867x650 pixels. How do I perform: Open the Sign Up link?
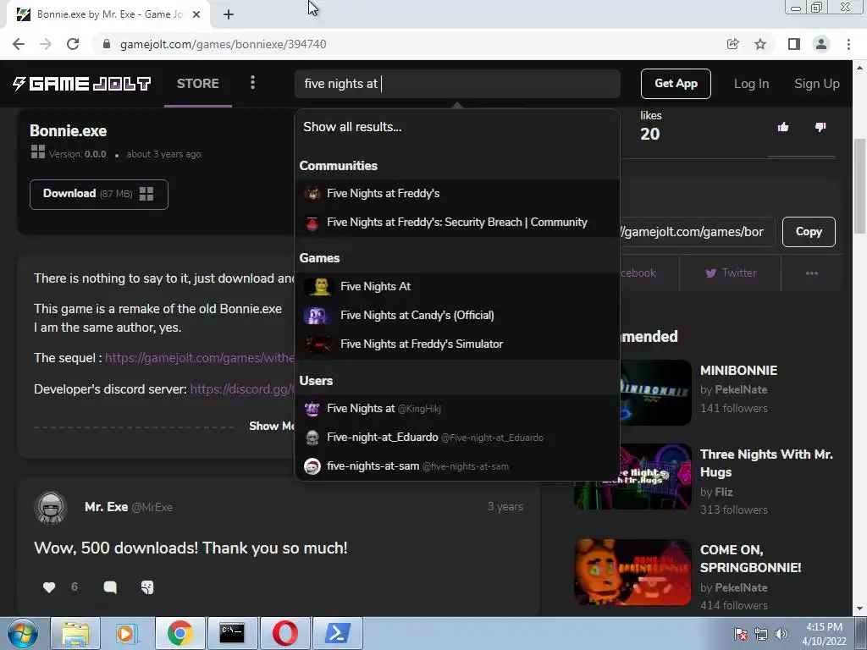point(817,84)
